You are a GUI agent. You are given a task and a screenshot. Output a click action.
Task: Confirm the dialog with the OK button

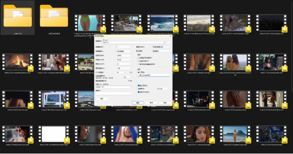point(138,103)
